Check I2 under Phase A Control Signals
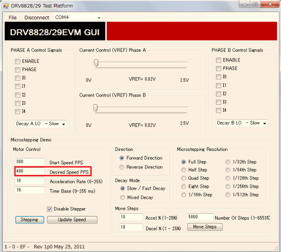The height and width of the screenshot is (252, 281). click(x=18, y=95)
